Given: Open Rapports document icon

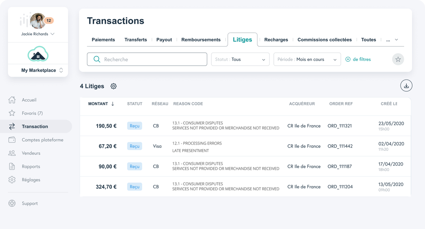Looking at the screenshot, I should (12, 166).
